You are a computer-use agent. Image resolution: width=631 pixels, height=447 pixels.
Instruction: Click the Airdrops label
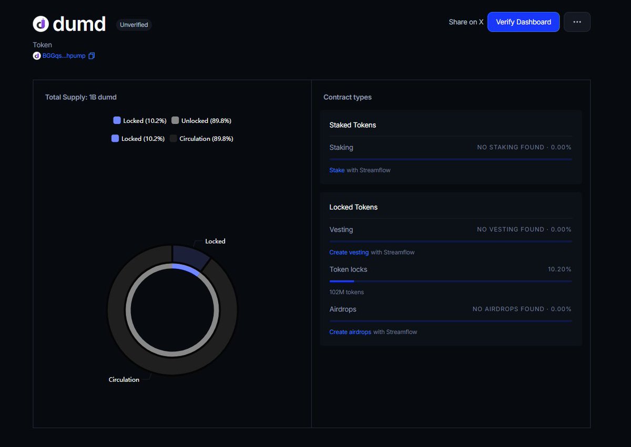tap(343, 309)
